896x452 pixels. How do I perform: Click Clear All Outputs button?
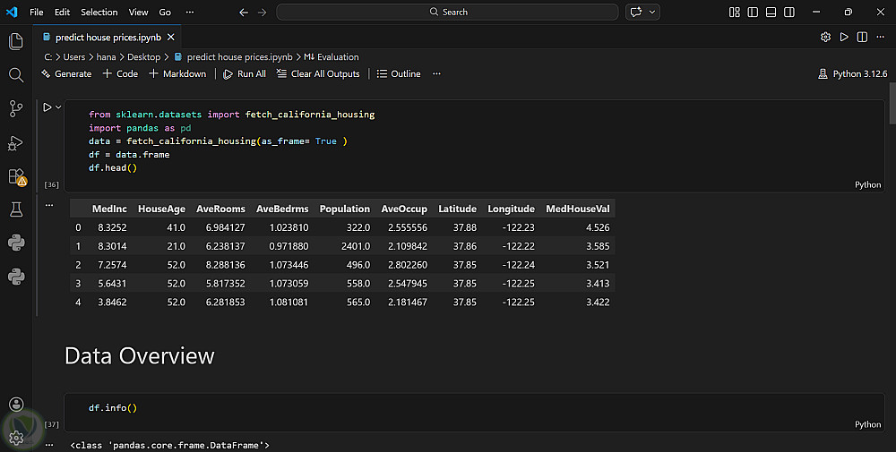tap(318, 74)
